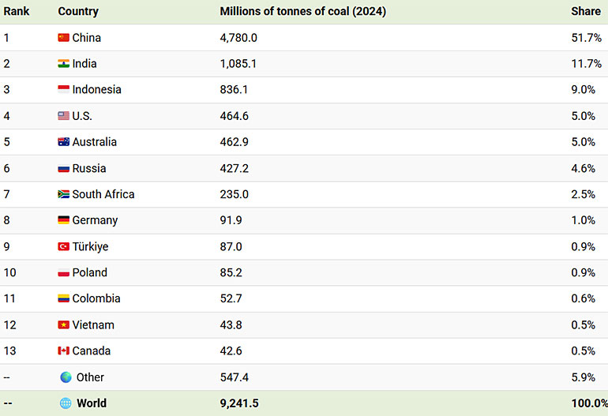608x416 pixels.
Task: Click the Vietnam flag icon
Action: pos(64,325)
